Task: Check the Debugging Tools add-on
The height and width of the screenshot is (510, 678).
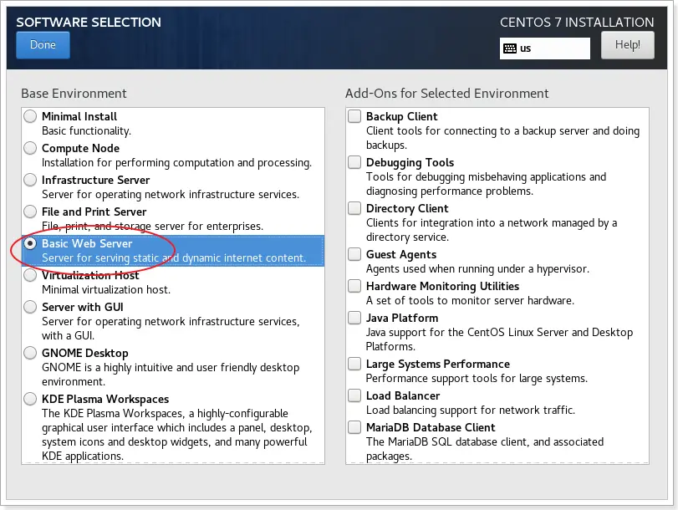Action: pos(355,163)
